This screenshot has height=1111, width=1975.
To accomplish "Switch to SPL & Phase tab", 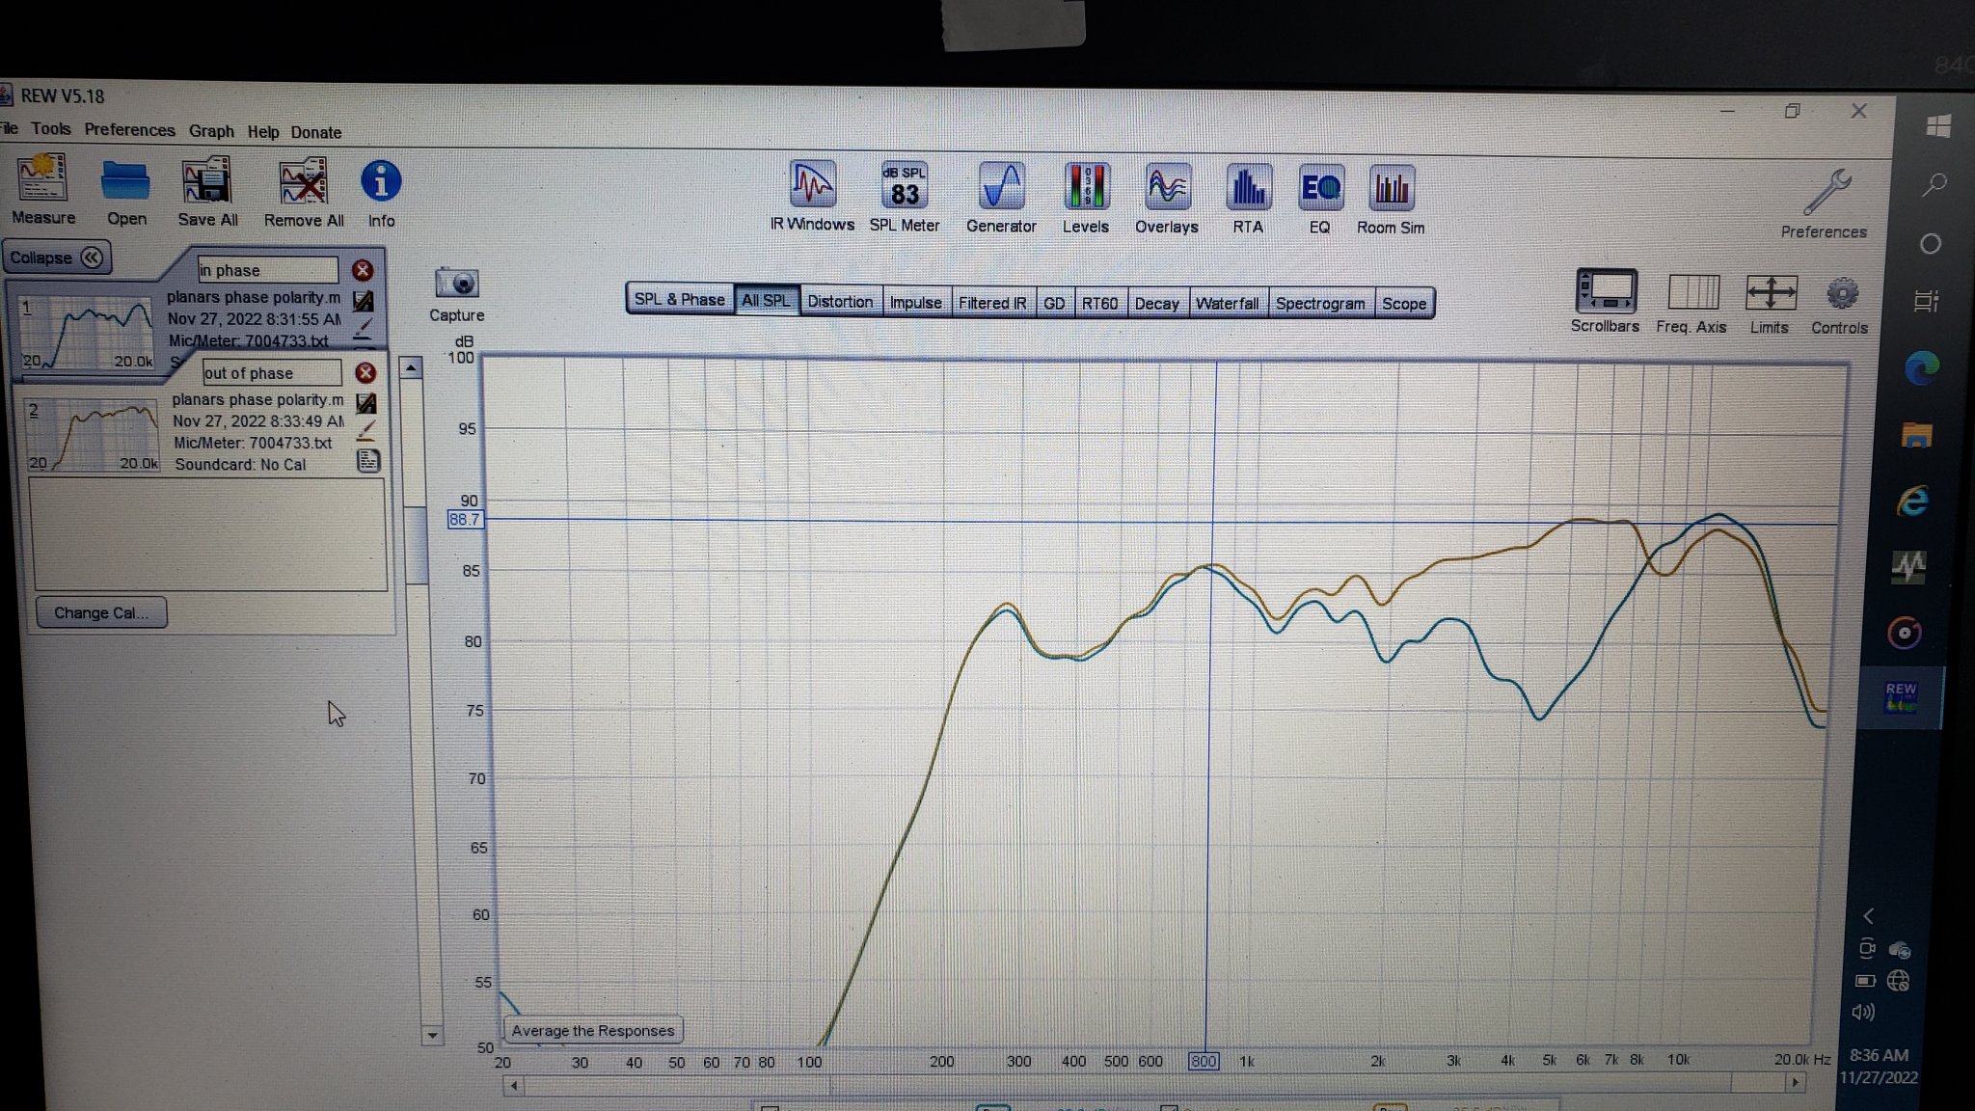I will [x=680, y=300].
